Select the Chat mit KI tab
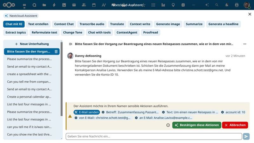This screenshot has height=143, width=254. [x=14, y=24]
